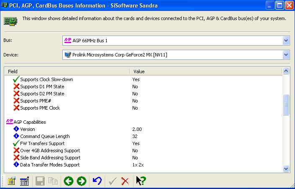The image size is (295, 189).
Task: Click the value 32 for Command Queue Length
Action: (x=135, y=136)
